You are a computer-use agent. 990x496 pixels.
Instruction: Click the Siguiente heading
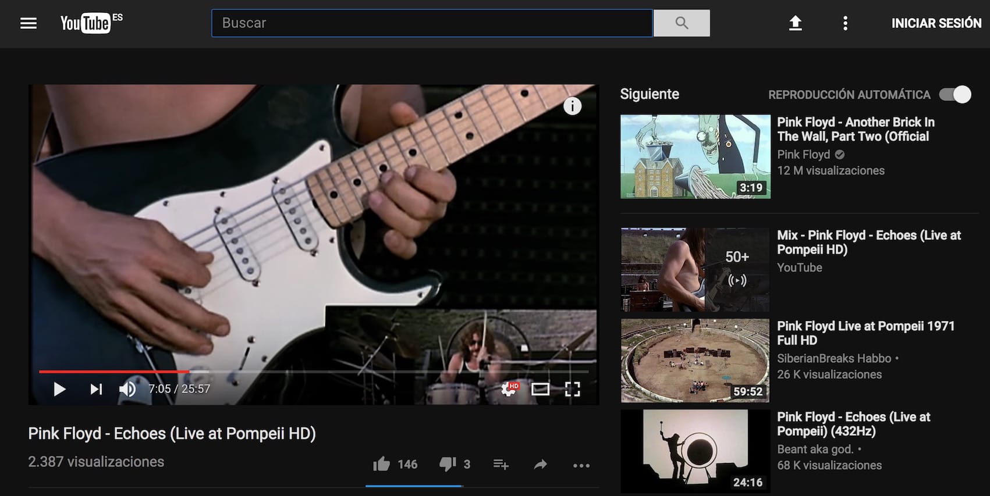tap(650, 94)
